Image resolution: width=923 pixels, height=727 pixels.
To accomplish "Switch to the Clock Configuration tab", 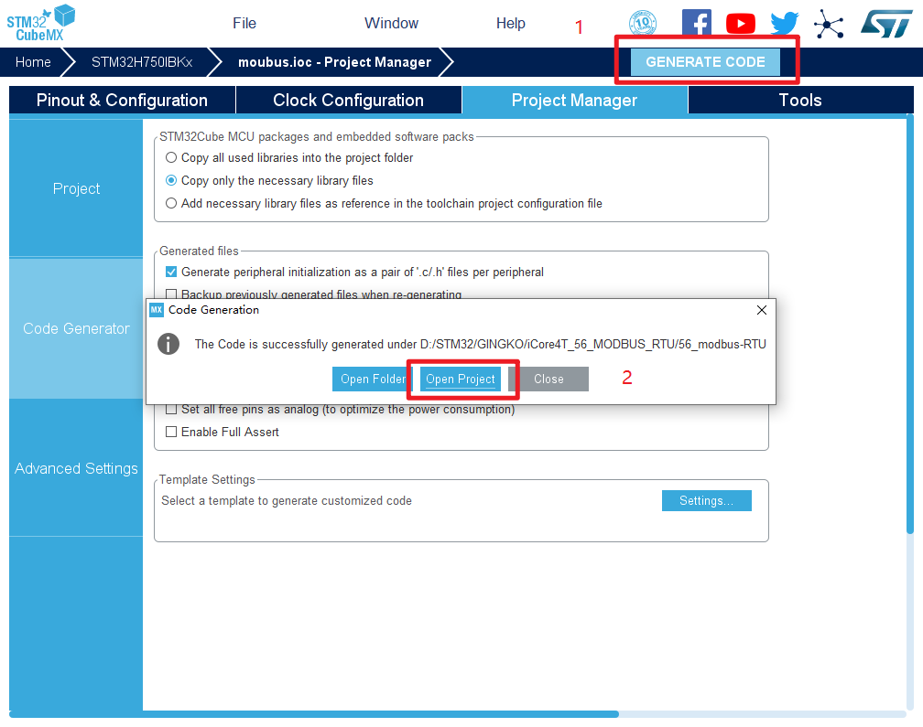I will 348,101.
